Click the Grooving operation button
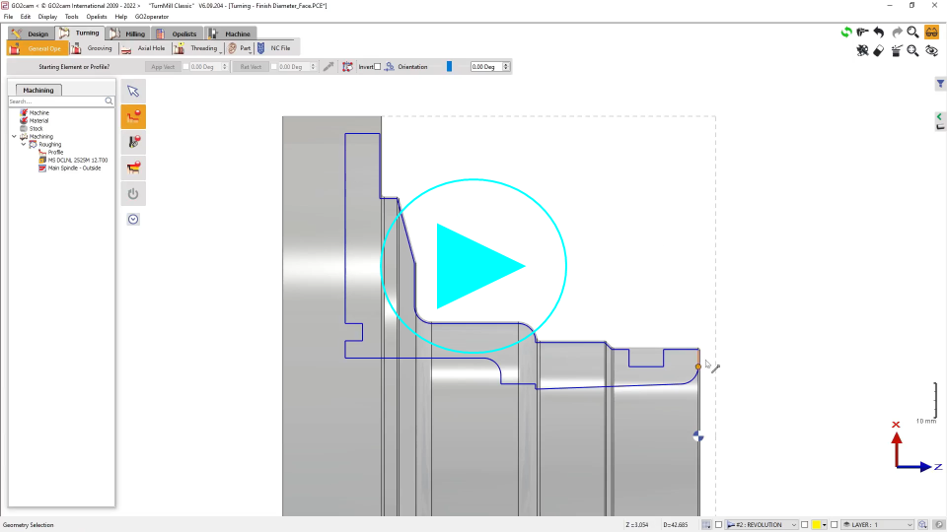This screenshot has width=947, height=532. pos(93,48)
